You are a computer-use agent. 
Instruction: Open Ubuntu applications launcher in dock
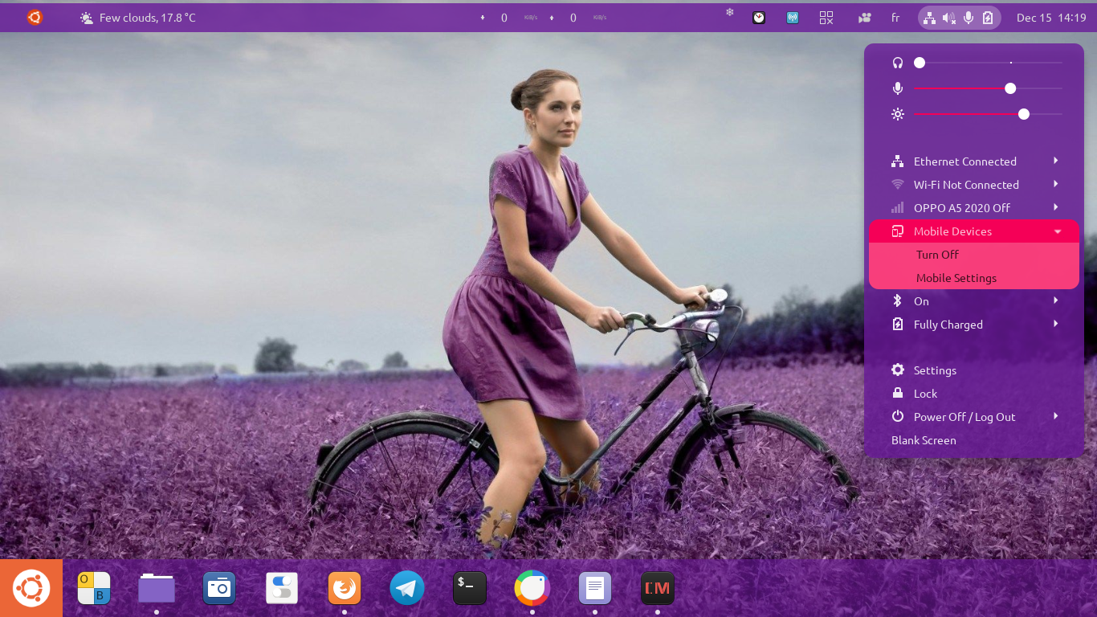coord(31,588)
